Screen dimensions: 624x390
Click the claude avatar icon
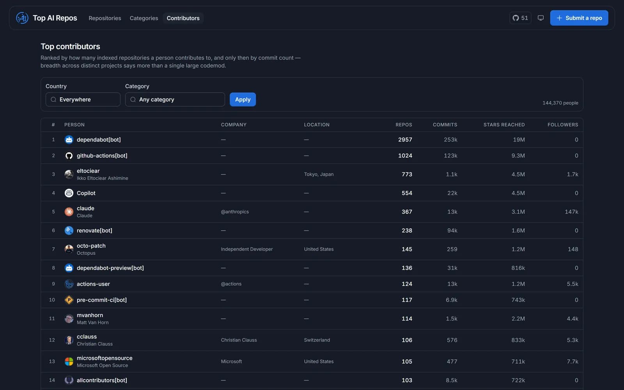tap(69, 212)
